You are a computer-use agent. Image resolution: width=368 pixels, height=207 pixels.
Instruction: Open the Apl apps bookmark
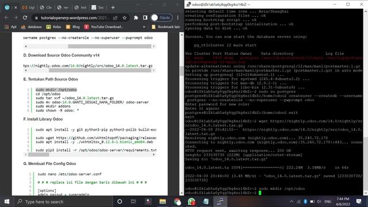(x=10, y=27)
